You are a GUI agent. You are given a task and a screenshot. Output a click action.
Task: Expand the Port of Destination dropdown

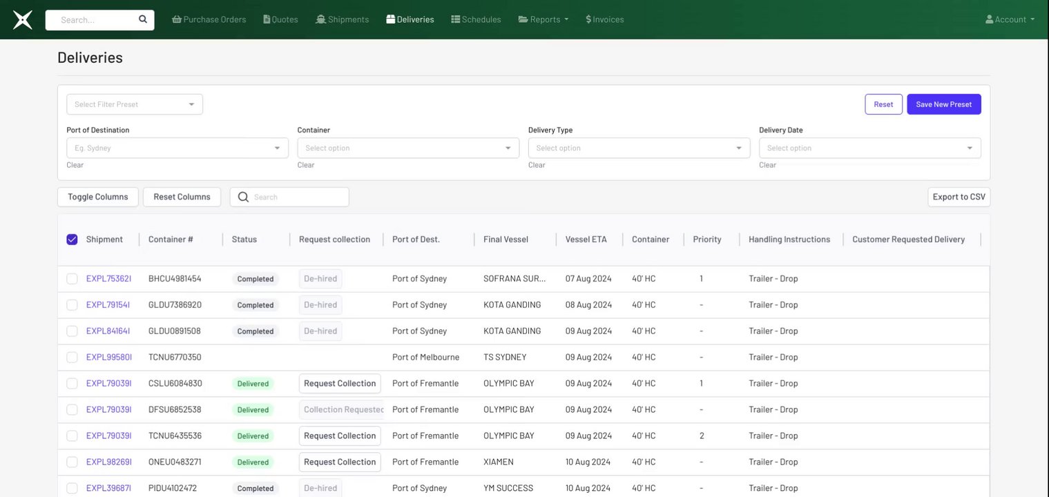[177, 148]
